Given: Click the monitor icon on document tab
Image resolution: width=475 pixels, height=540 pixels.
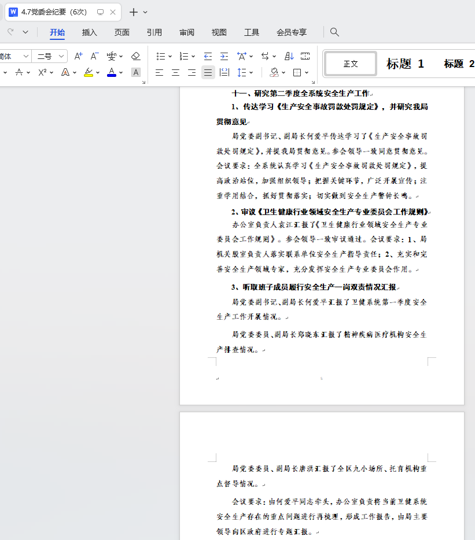Looking at the screenshot, I should click(100, 12).
